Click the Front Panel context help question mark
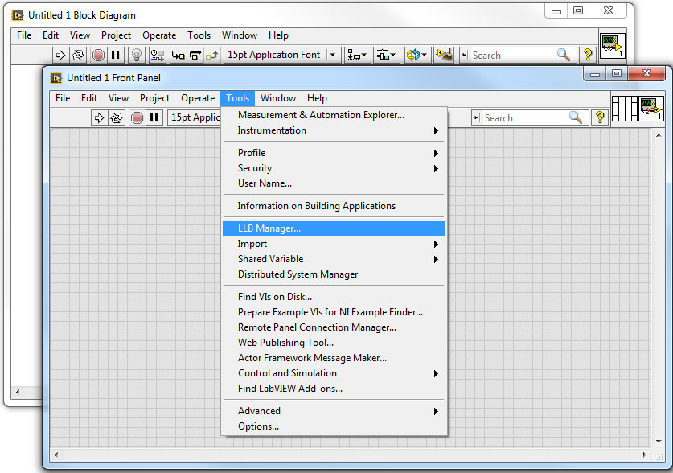Image resolution: width=673 pixels, height=473 pixels. coord(599,118)
